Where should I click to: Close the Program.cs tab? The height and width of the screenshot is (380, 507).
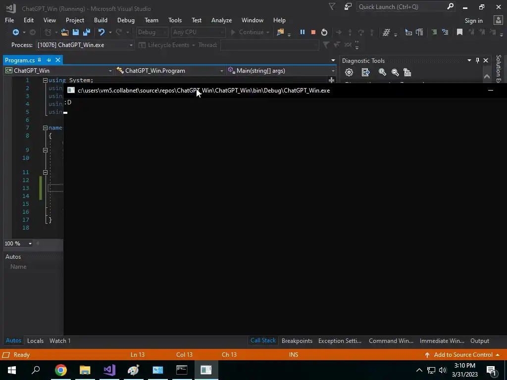pos(58,60)
